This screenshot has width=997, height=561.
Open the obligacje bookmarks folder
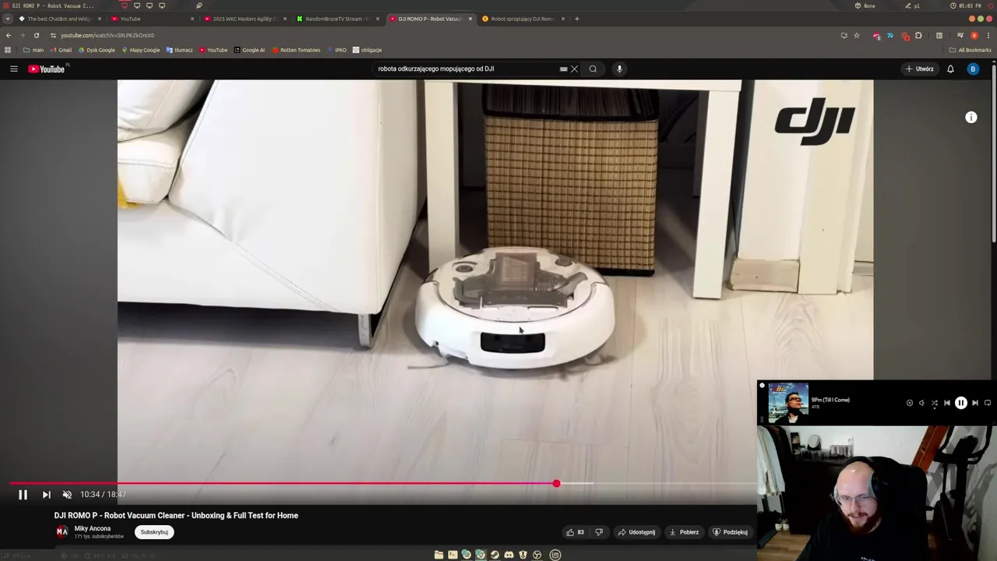tap(367, 50)
